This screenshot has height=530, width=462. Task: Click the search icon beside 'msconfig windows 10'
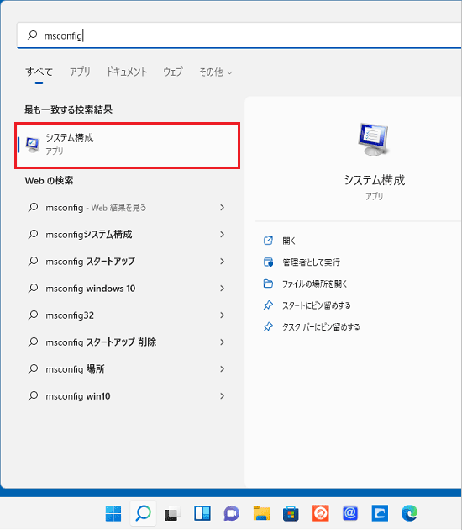point(33,288)
